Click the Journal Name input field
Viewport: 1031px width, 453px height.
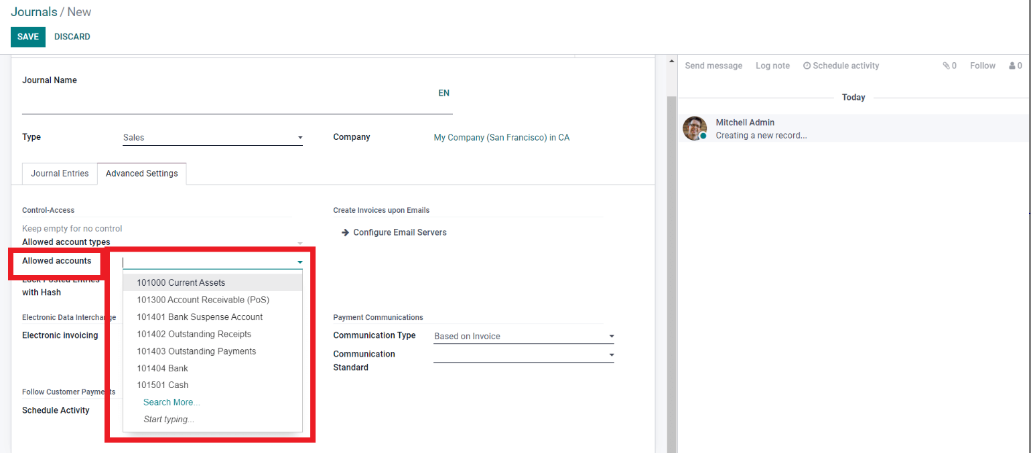pyautogui.click(x=228, y=104)
